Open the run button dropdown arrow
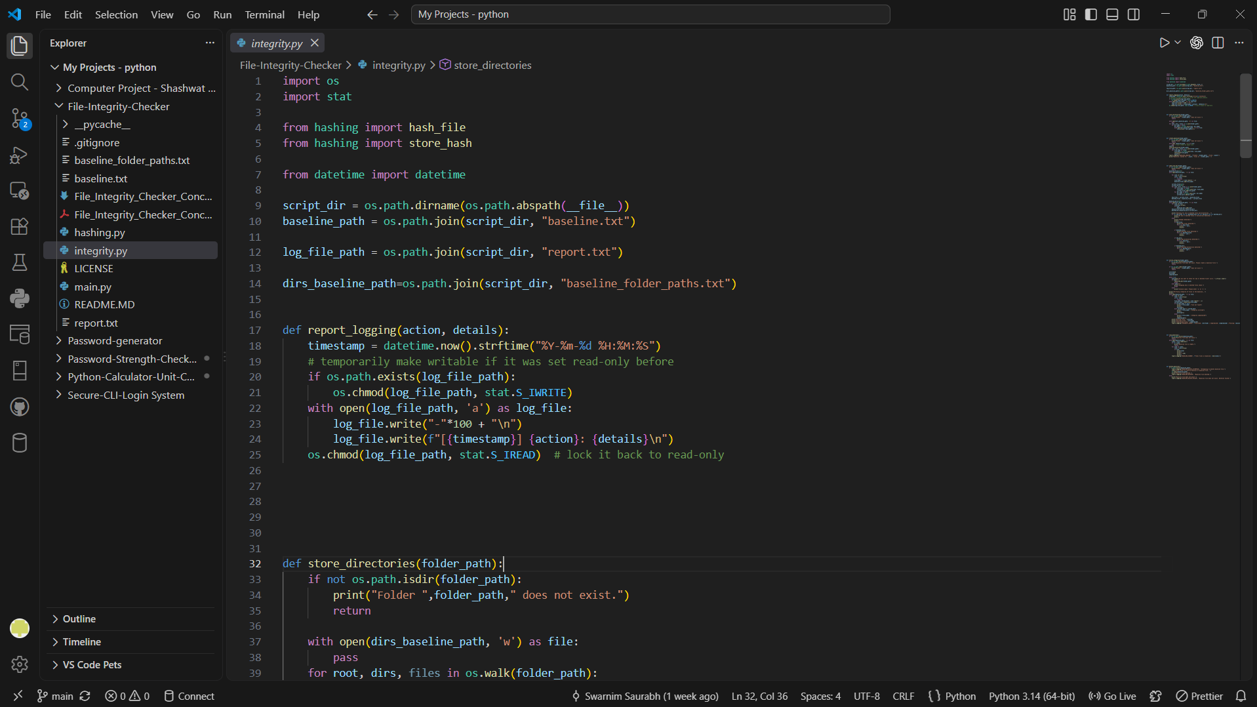Image resolution: width=1257 pixels, height=707 pixels. point(1178,43)
